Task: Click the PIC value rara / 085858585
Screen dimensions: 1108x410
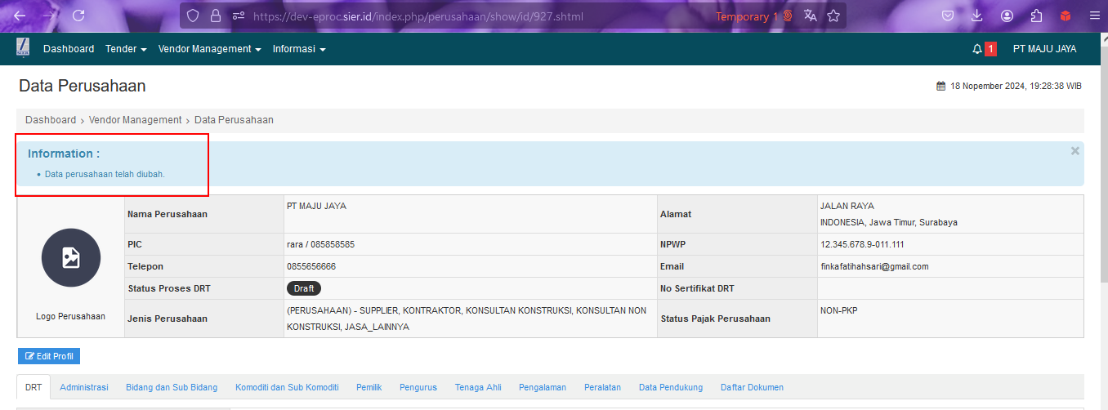Action: (x=320, y=245)
